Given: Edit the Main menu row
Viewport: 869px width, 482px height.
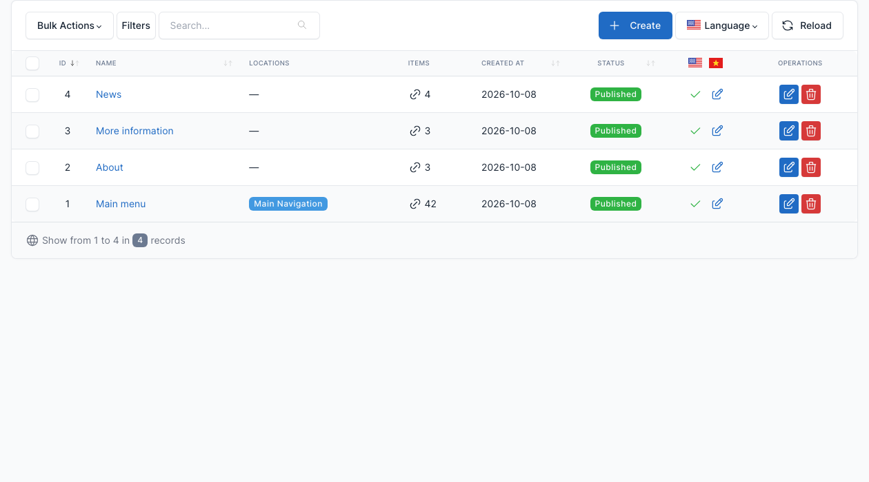Looking at the screenshot, I should (x=789, y=204).
